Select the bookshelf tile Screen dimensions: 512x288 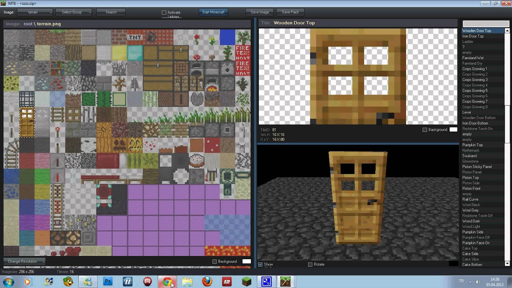(57, 68)
